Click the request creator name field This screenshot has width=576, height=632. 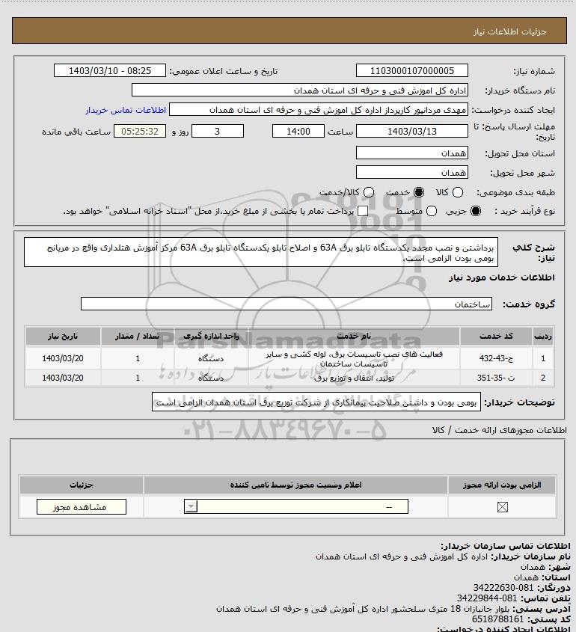coord(319,110)
